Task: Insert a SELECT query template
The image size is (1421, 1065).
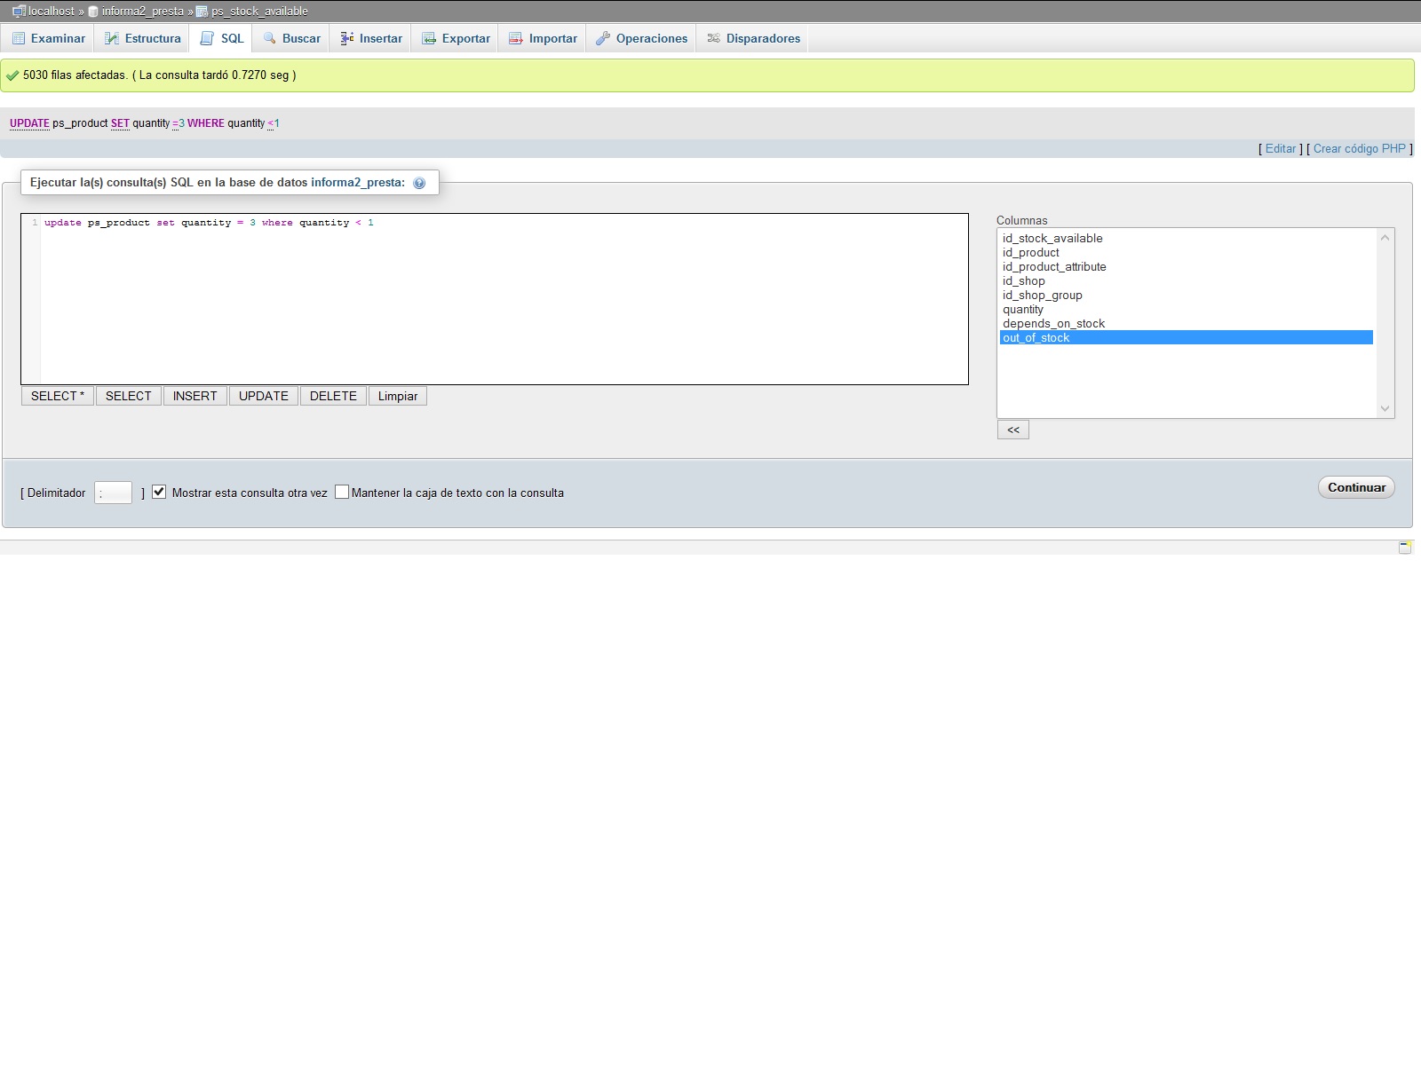Action: [x=129, y=396]
